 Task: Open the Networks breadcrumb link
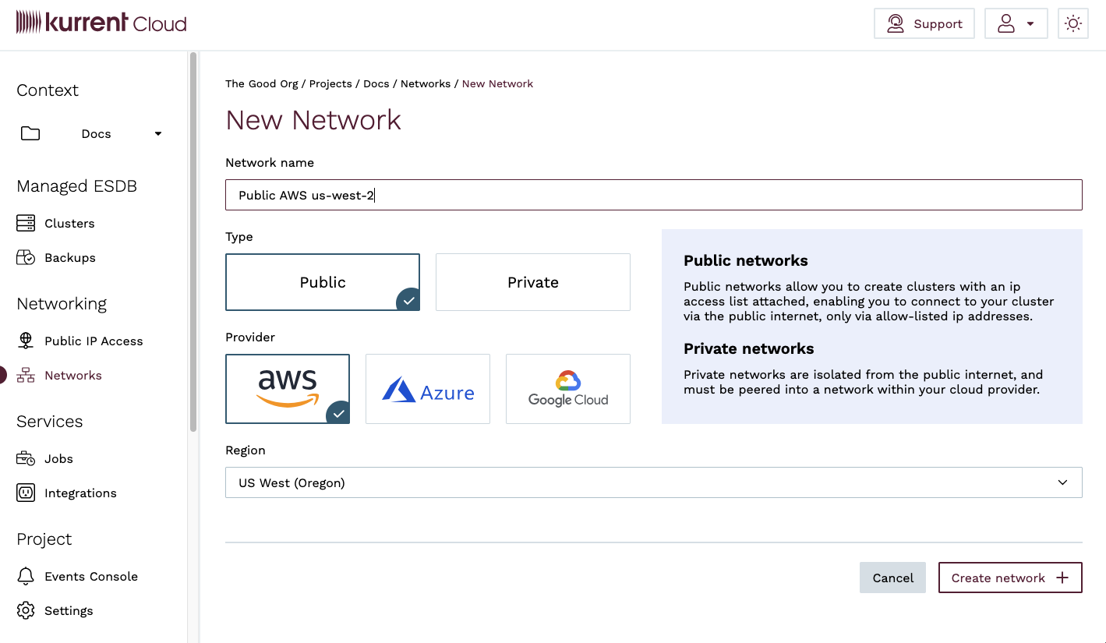pos(425,83)
